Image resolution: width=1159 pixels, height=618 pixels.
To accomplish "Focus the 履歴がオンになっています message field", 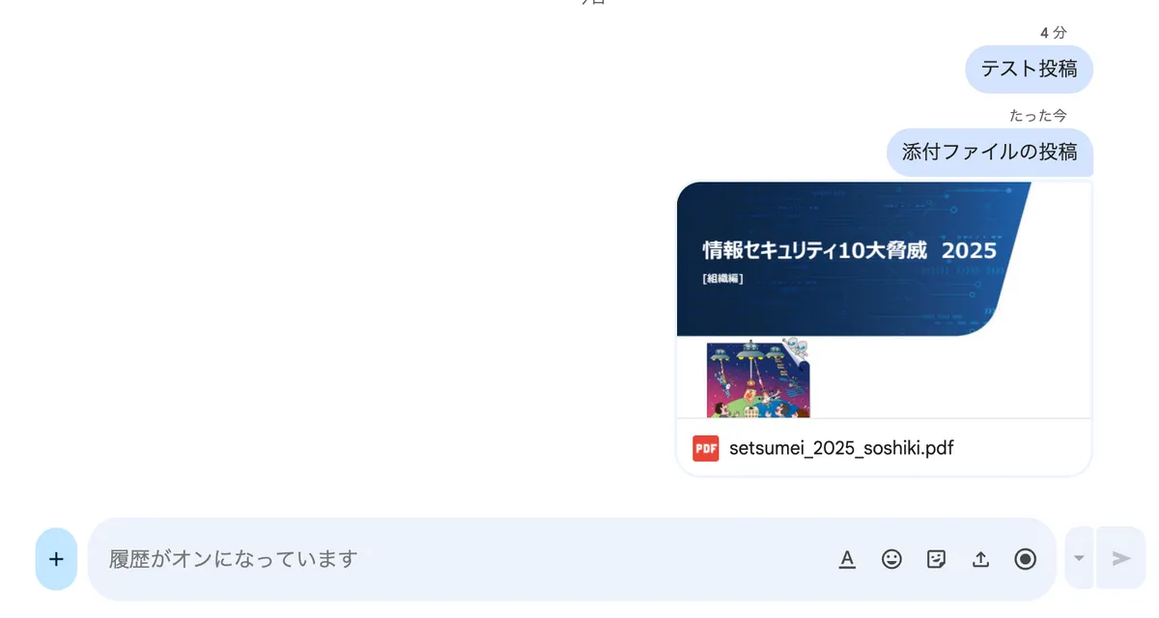I will tap(464, 558).
